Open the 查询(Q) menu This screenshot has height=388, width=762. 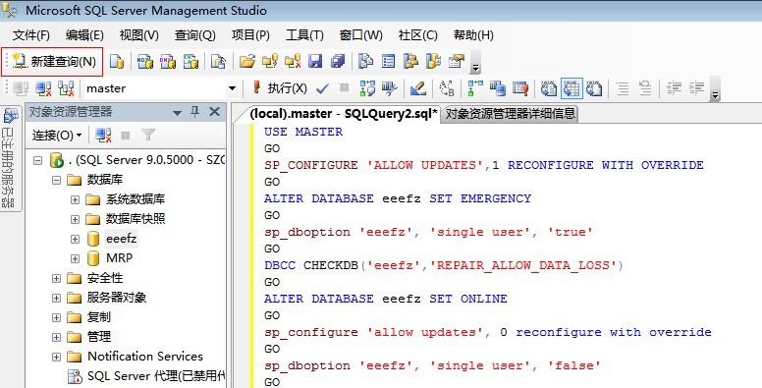[x=194, y=35]
